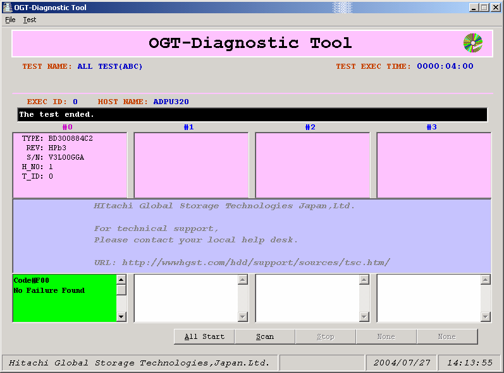The height and width of the screenshot is (373, 504).
Task: Click the last None button
Action: click(447, 336)
